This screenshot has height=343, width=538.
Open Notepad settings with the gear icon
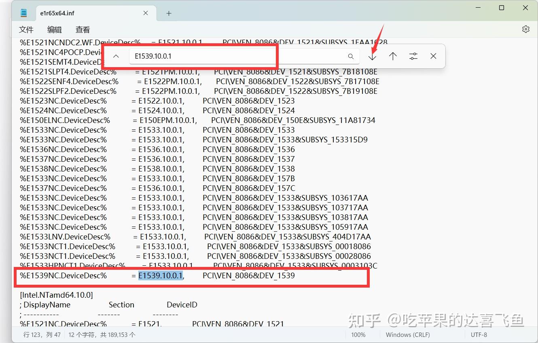(525, 29)
